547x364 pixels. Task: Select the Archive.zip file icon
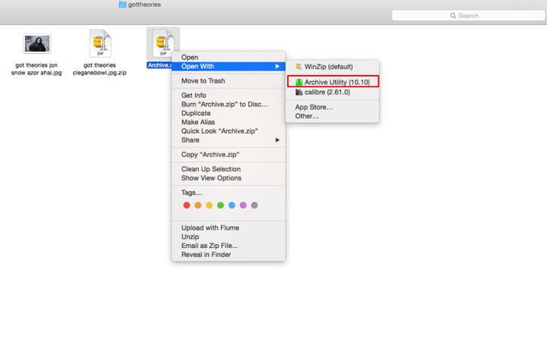160,43
